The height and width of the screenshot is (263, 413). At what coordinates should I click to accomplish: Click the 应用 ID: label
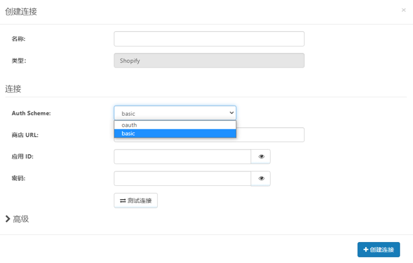pos(22,157)
